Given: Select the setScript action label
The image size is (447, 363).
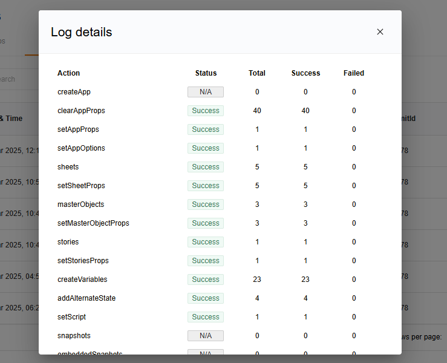Looking at the screenshot, I should click(x=71, y=317).
